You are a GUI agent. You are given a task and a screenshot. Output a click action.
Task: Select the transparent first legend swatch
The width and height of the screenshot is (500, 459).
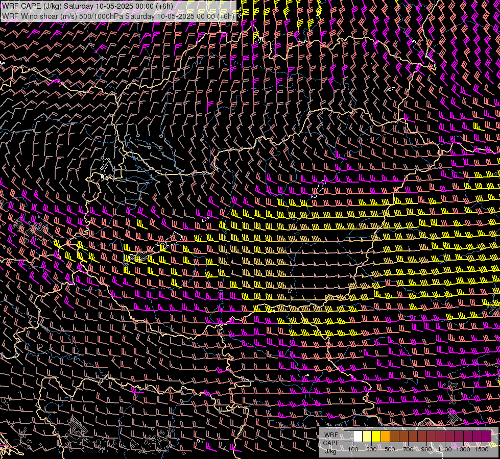(348, 436)
